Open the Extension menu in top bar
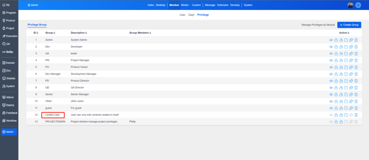 (223, 5)
